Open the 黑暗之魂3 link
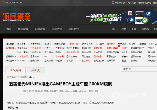157x110 pixels. (86, 48)
